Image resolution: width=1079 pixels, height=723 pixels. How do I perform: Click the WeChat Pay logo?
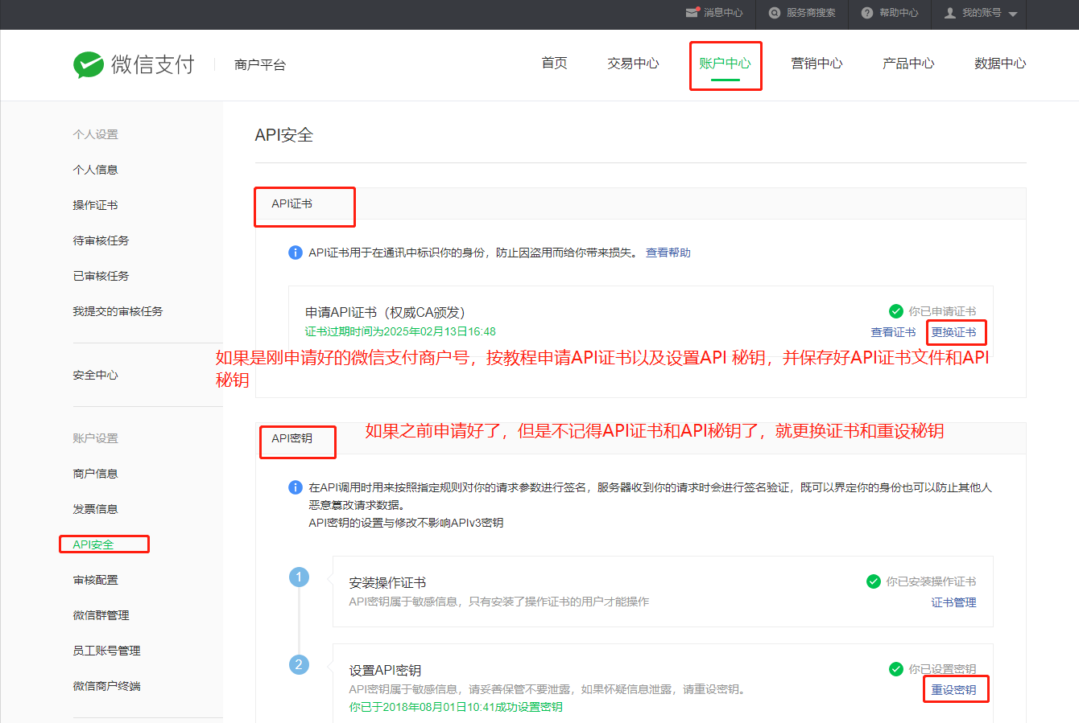[x=134, y=64]
